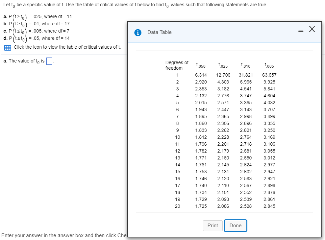Click the Degrees of freedom column header
Screen dimensions: 325x240
[177, 65]
